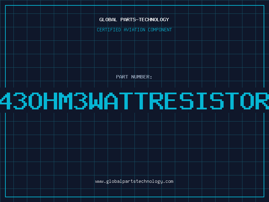Select the CERTIFIED AVIATION COMPONENT subtitle

[x=134, y=30]
